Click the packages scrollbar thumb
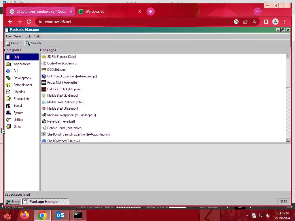The width and height of the screenshot is (295, 221). click(288, 73)
